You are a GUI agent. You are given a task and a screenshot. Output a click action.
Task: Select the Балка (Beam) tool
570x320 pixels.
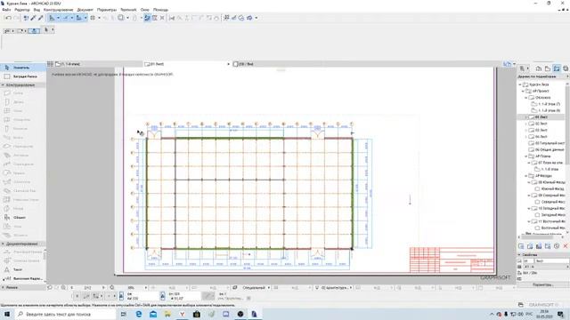22,138
